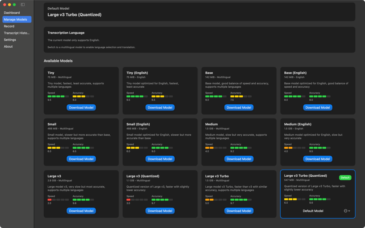Viewport: 365px width, 228px height.
Task: Open the Dashboard section in the sidebar
Action: click(x=12, y=13)
